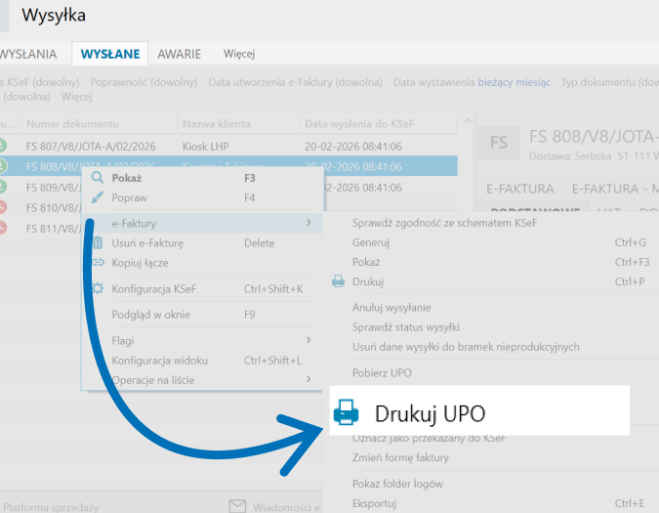Expand the Operacje na liście submenu arrow
The width and height of the screenshot is (659, 513).
point(309,379)
